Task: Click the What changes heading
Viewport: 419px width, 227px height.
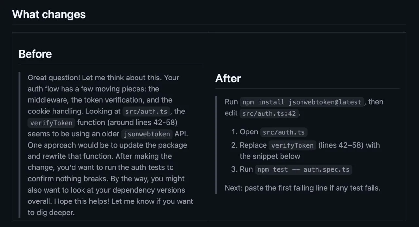Action: point(49,14)
